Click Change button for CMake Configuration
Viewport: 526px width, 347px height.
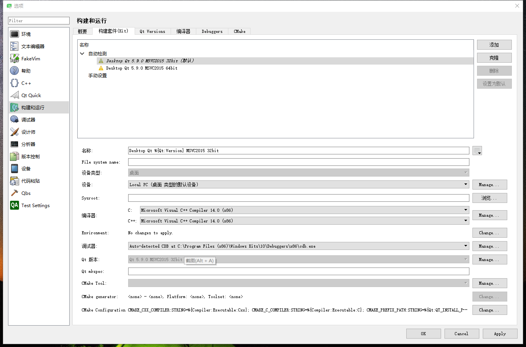490,310
